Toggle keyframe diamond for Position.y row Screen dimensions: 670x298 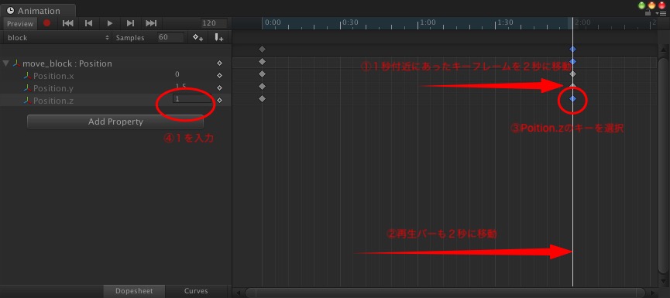219,88
